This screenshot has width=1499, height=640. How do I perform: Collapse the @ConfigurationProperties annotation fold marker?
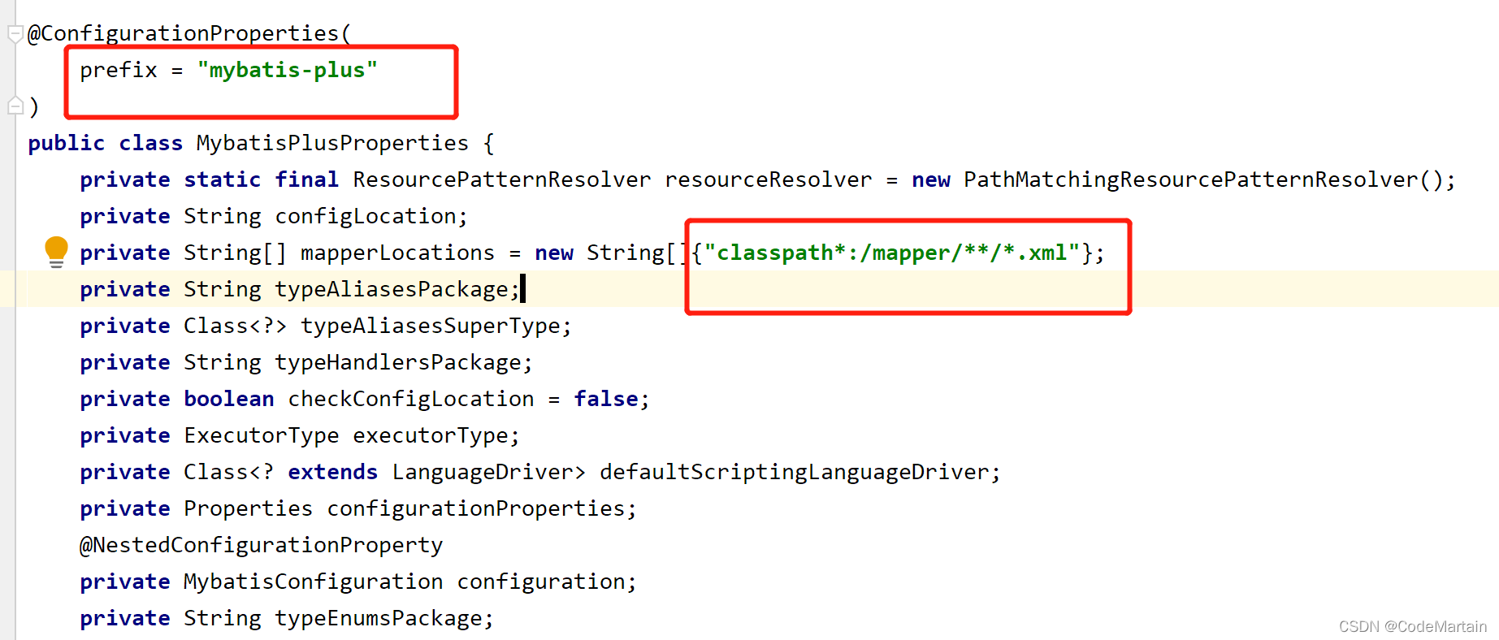click(x=15, y=34)
